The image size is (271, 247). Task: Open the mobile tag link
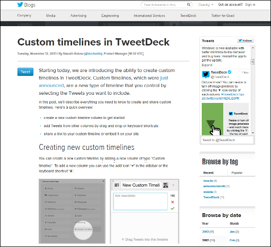(208, 192)
